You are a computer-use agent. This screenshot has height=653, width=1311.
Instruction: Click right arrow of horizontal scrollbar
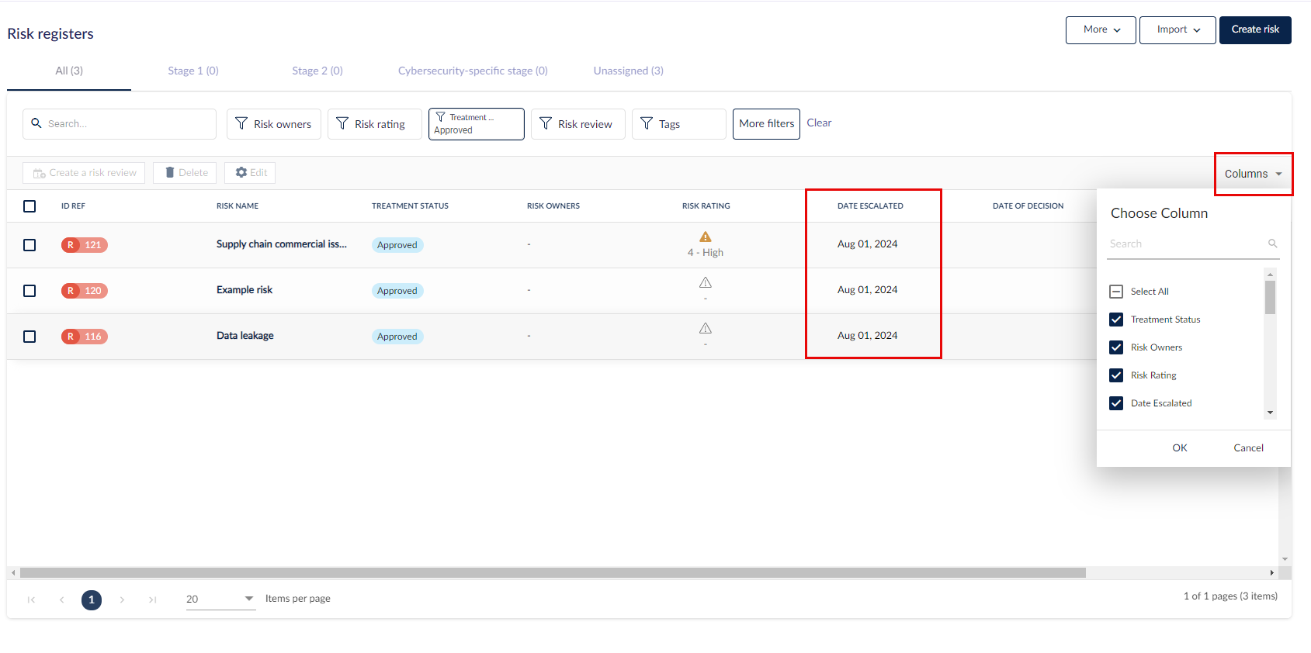tap(1271, 573)
